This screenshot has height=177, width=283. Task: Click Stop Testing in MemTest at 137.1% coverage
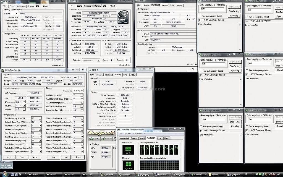pos(234,11)
